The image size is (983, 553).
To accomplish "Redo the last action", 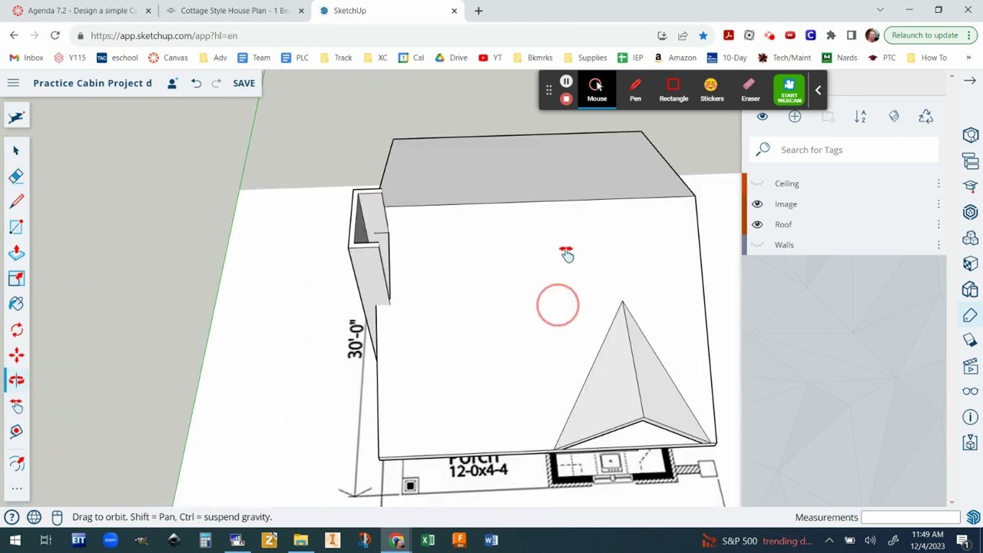I will click(x=217, y=83).
